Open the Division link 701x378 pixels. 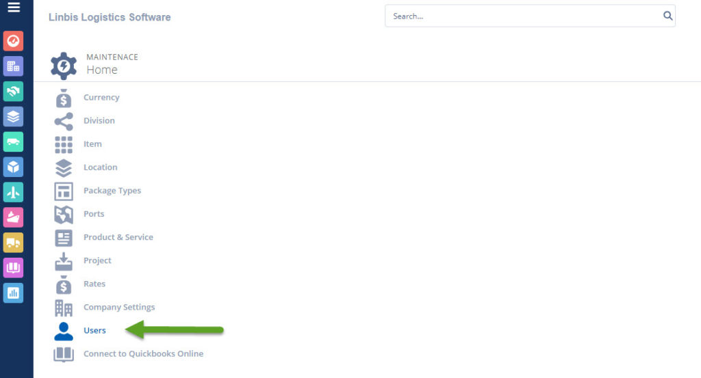coord(99,120)
